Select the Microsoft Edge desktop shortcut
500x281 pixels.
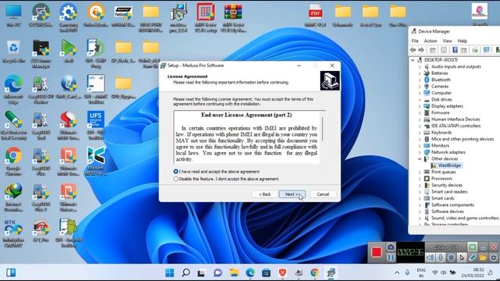click(13, 89)
